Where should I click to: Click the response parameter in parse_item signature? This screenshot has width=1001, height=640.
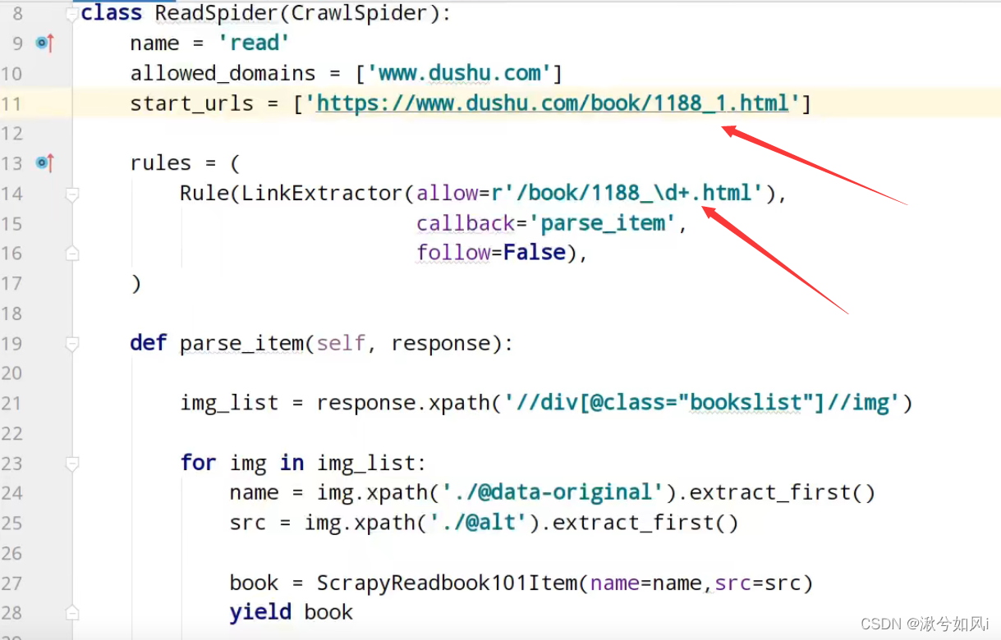pos(441,343)
